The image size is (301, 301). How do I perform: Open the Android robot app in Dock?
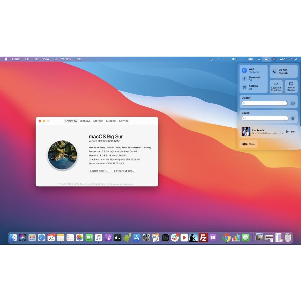[x=127, y=238]
